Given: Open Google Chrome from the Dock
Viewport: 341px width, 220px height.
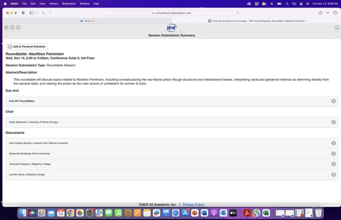Looking at the screenshot, I should click(70, 213).
